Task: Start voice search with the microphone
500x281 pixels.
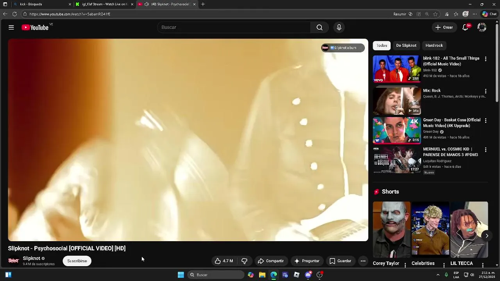Action: coord(339,27)
